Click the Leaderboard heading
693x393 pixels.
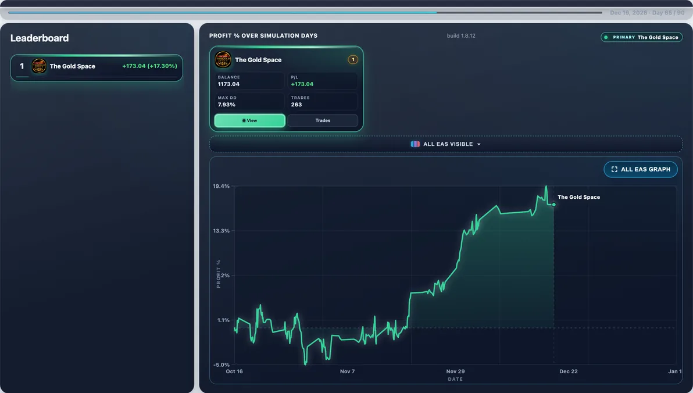pyautogui.click(x=40, y=38)
